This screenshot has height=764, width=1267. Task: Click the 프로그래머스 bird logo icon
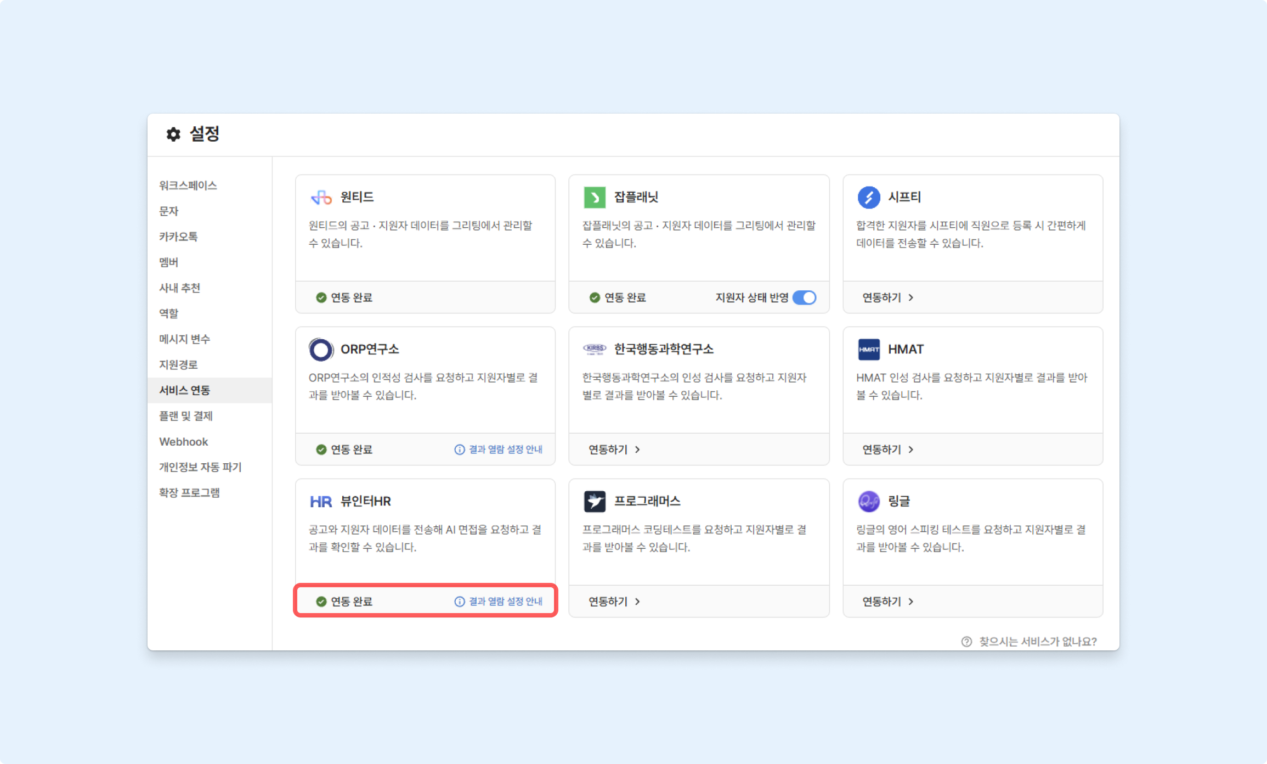(x=595, y=502)
